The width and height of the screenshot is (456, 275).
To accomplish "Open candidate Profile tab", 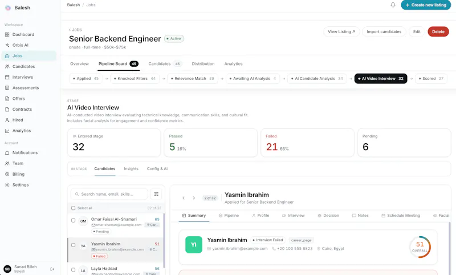I will 260,216.
